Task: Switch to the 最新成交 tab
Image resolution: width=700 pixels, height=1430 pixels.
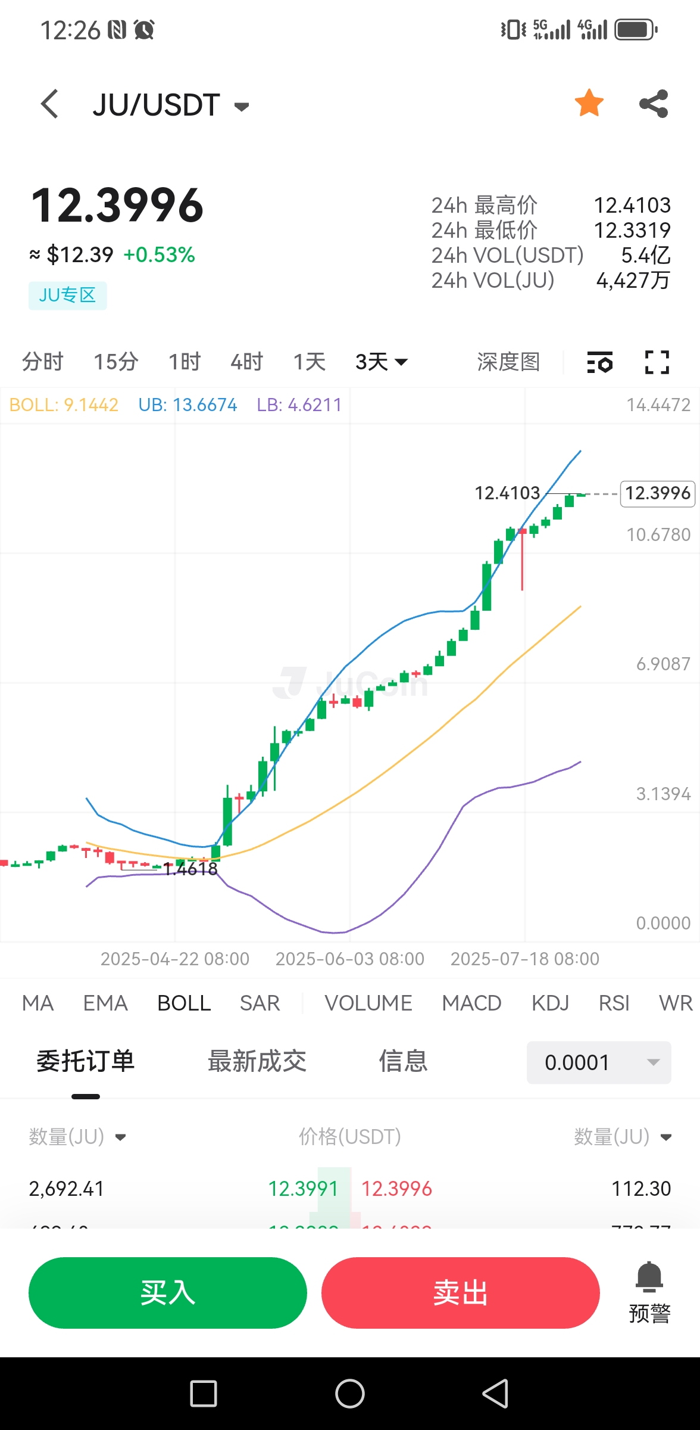Action: tap(257, 1062)
